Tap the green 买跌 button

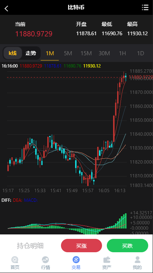127,246
